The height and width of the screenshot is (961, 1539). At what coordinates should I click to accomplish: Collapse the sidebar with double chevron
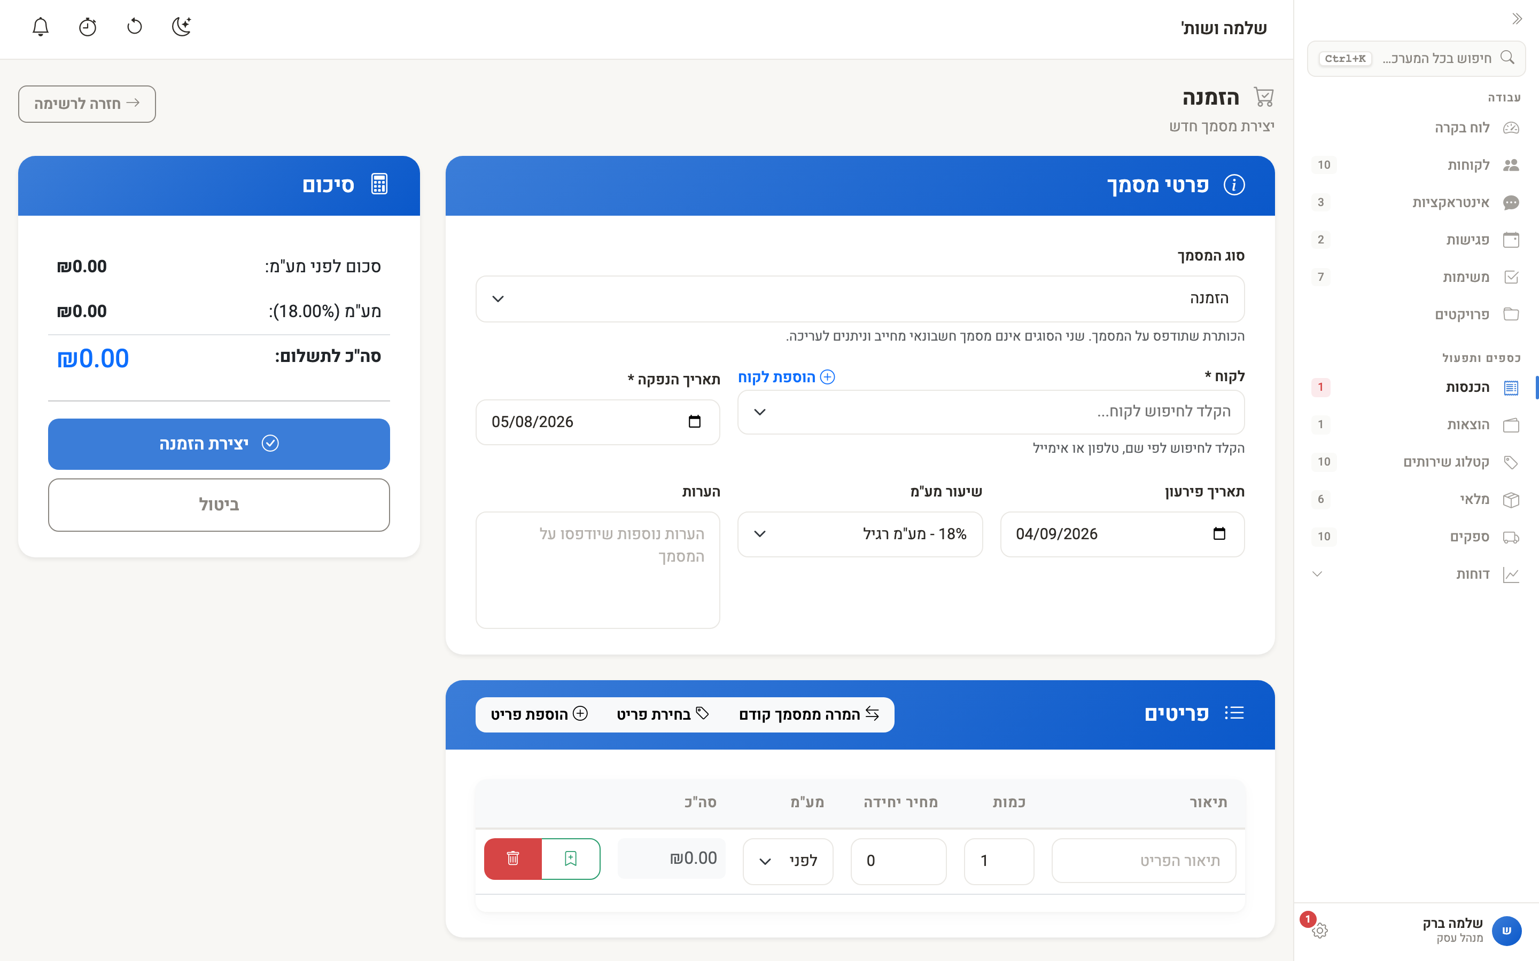click(1518, 19)
